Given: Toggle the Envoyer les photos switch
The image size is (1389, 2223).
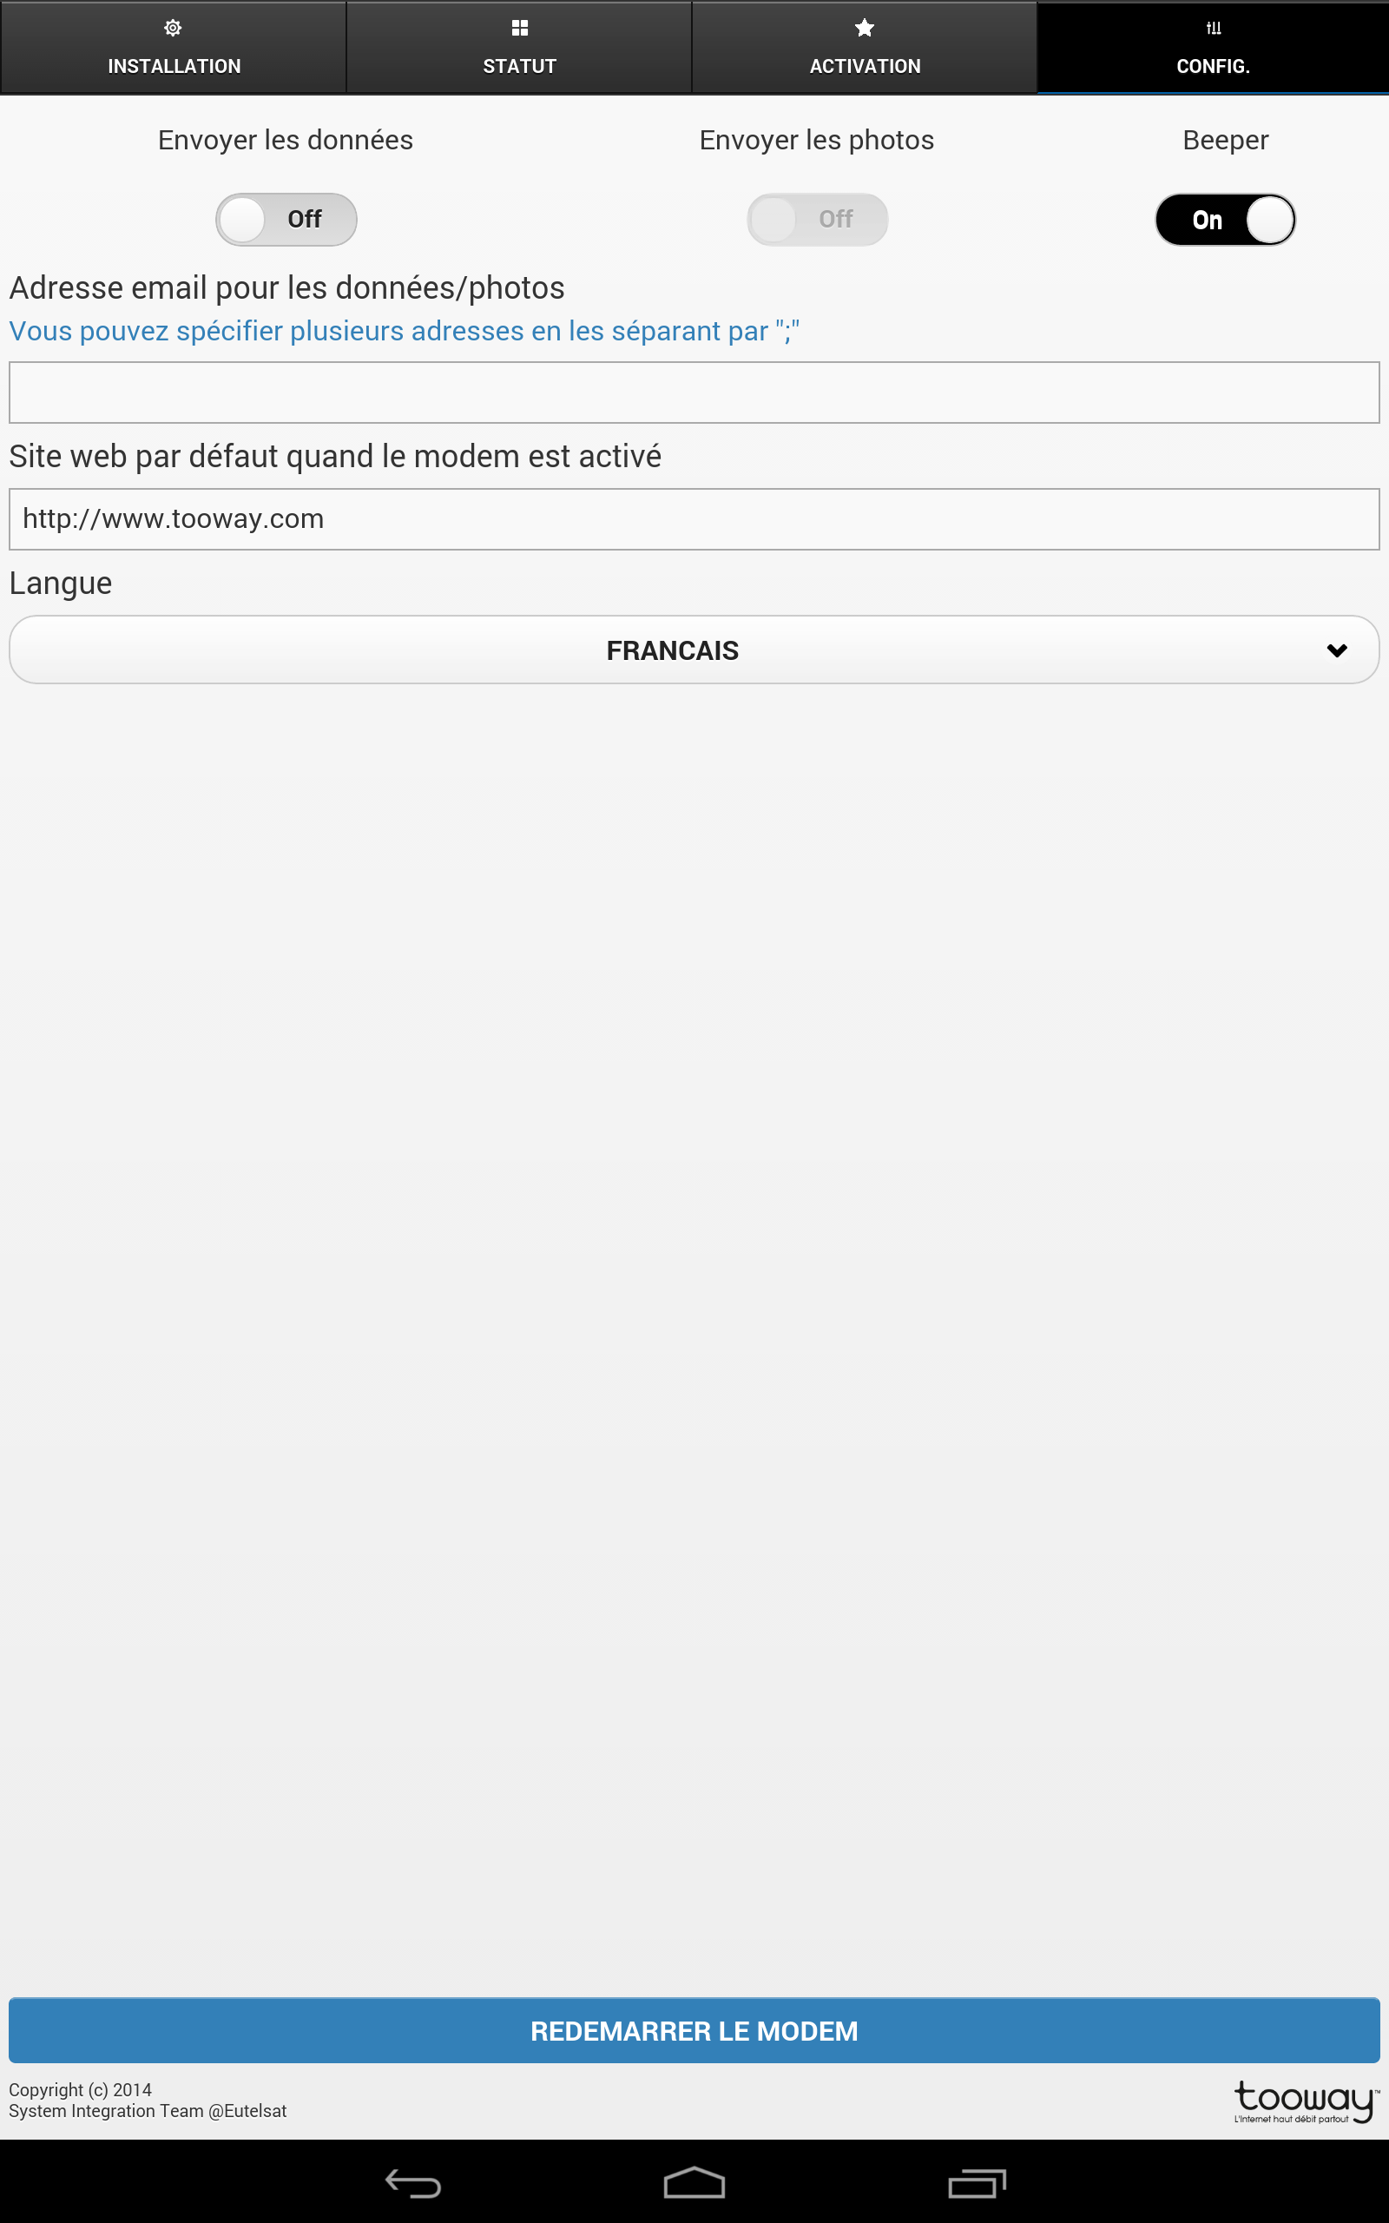Looking at the screenshot, I should coord(817,220).
